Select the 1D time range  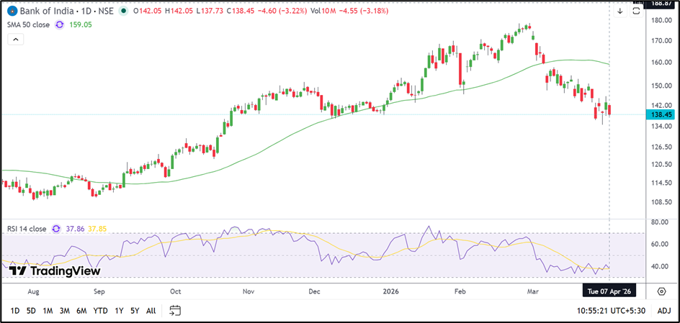tap(14, 311)
